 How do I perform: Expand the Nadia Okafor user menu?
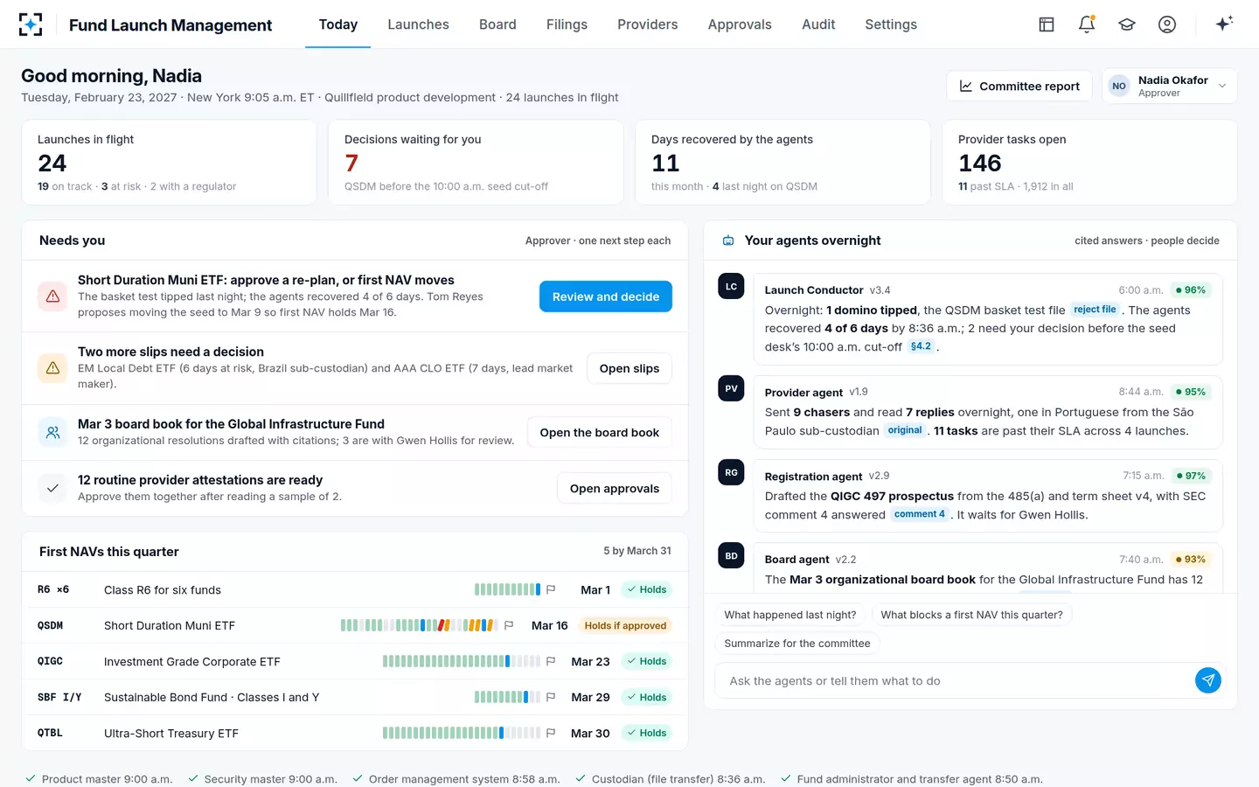(1170, 86)
